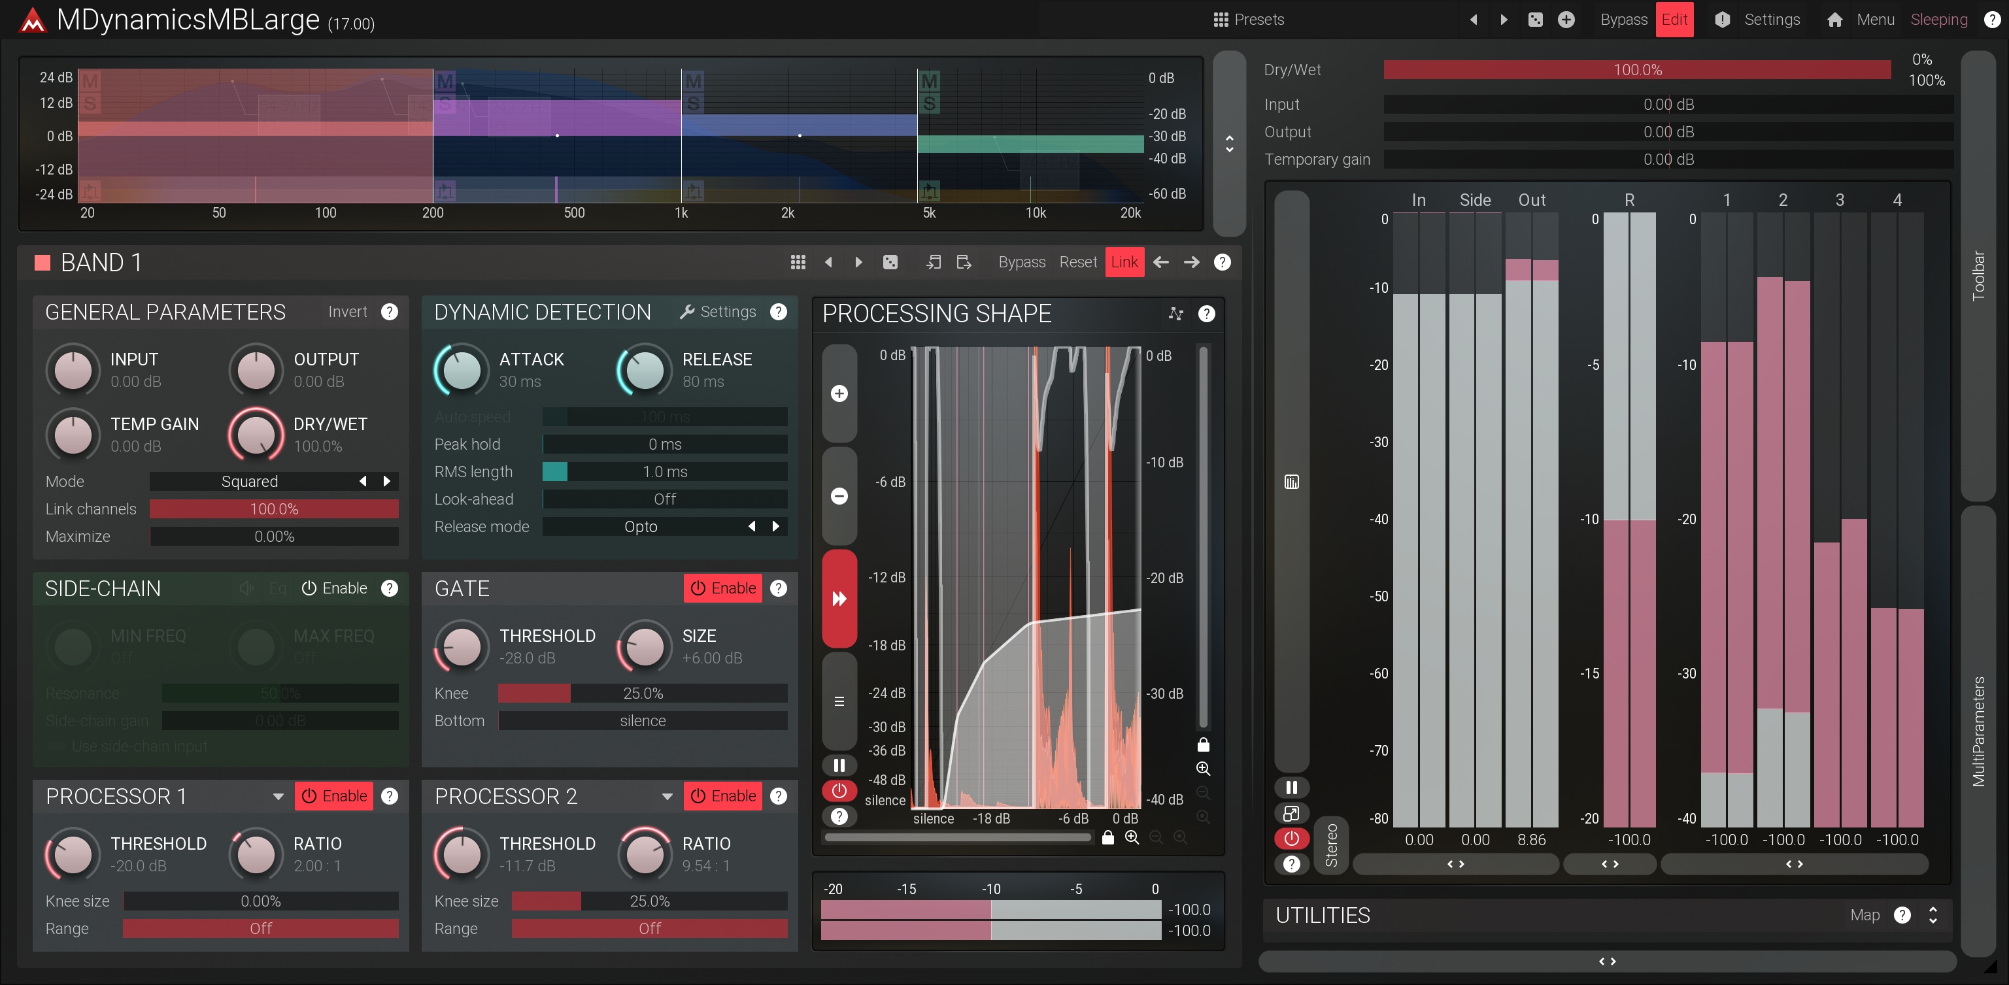Toggle the Side-Chain Enable button

click(x=335, y=588)
